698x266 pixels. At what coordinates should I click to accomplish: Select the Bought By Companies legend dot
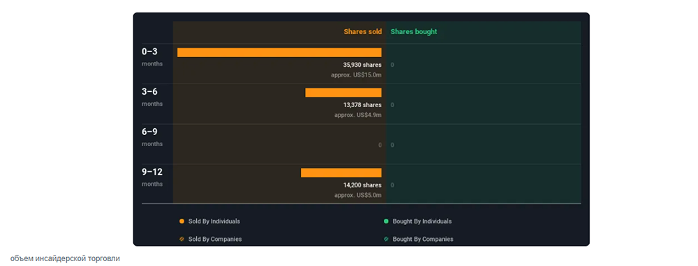[x=386, y=239]
